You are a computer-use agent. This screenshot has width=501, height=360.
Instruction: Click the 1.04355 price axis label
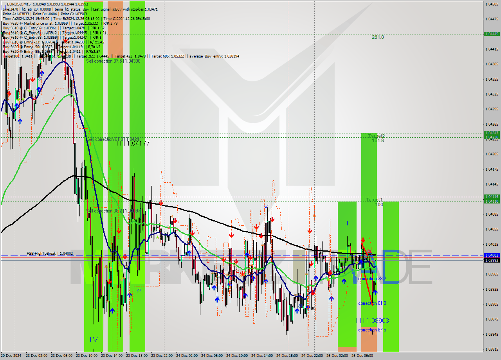click(x=492, y=79)
